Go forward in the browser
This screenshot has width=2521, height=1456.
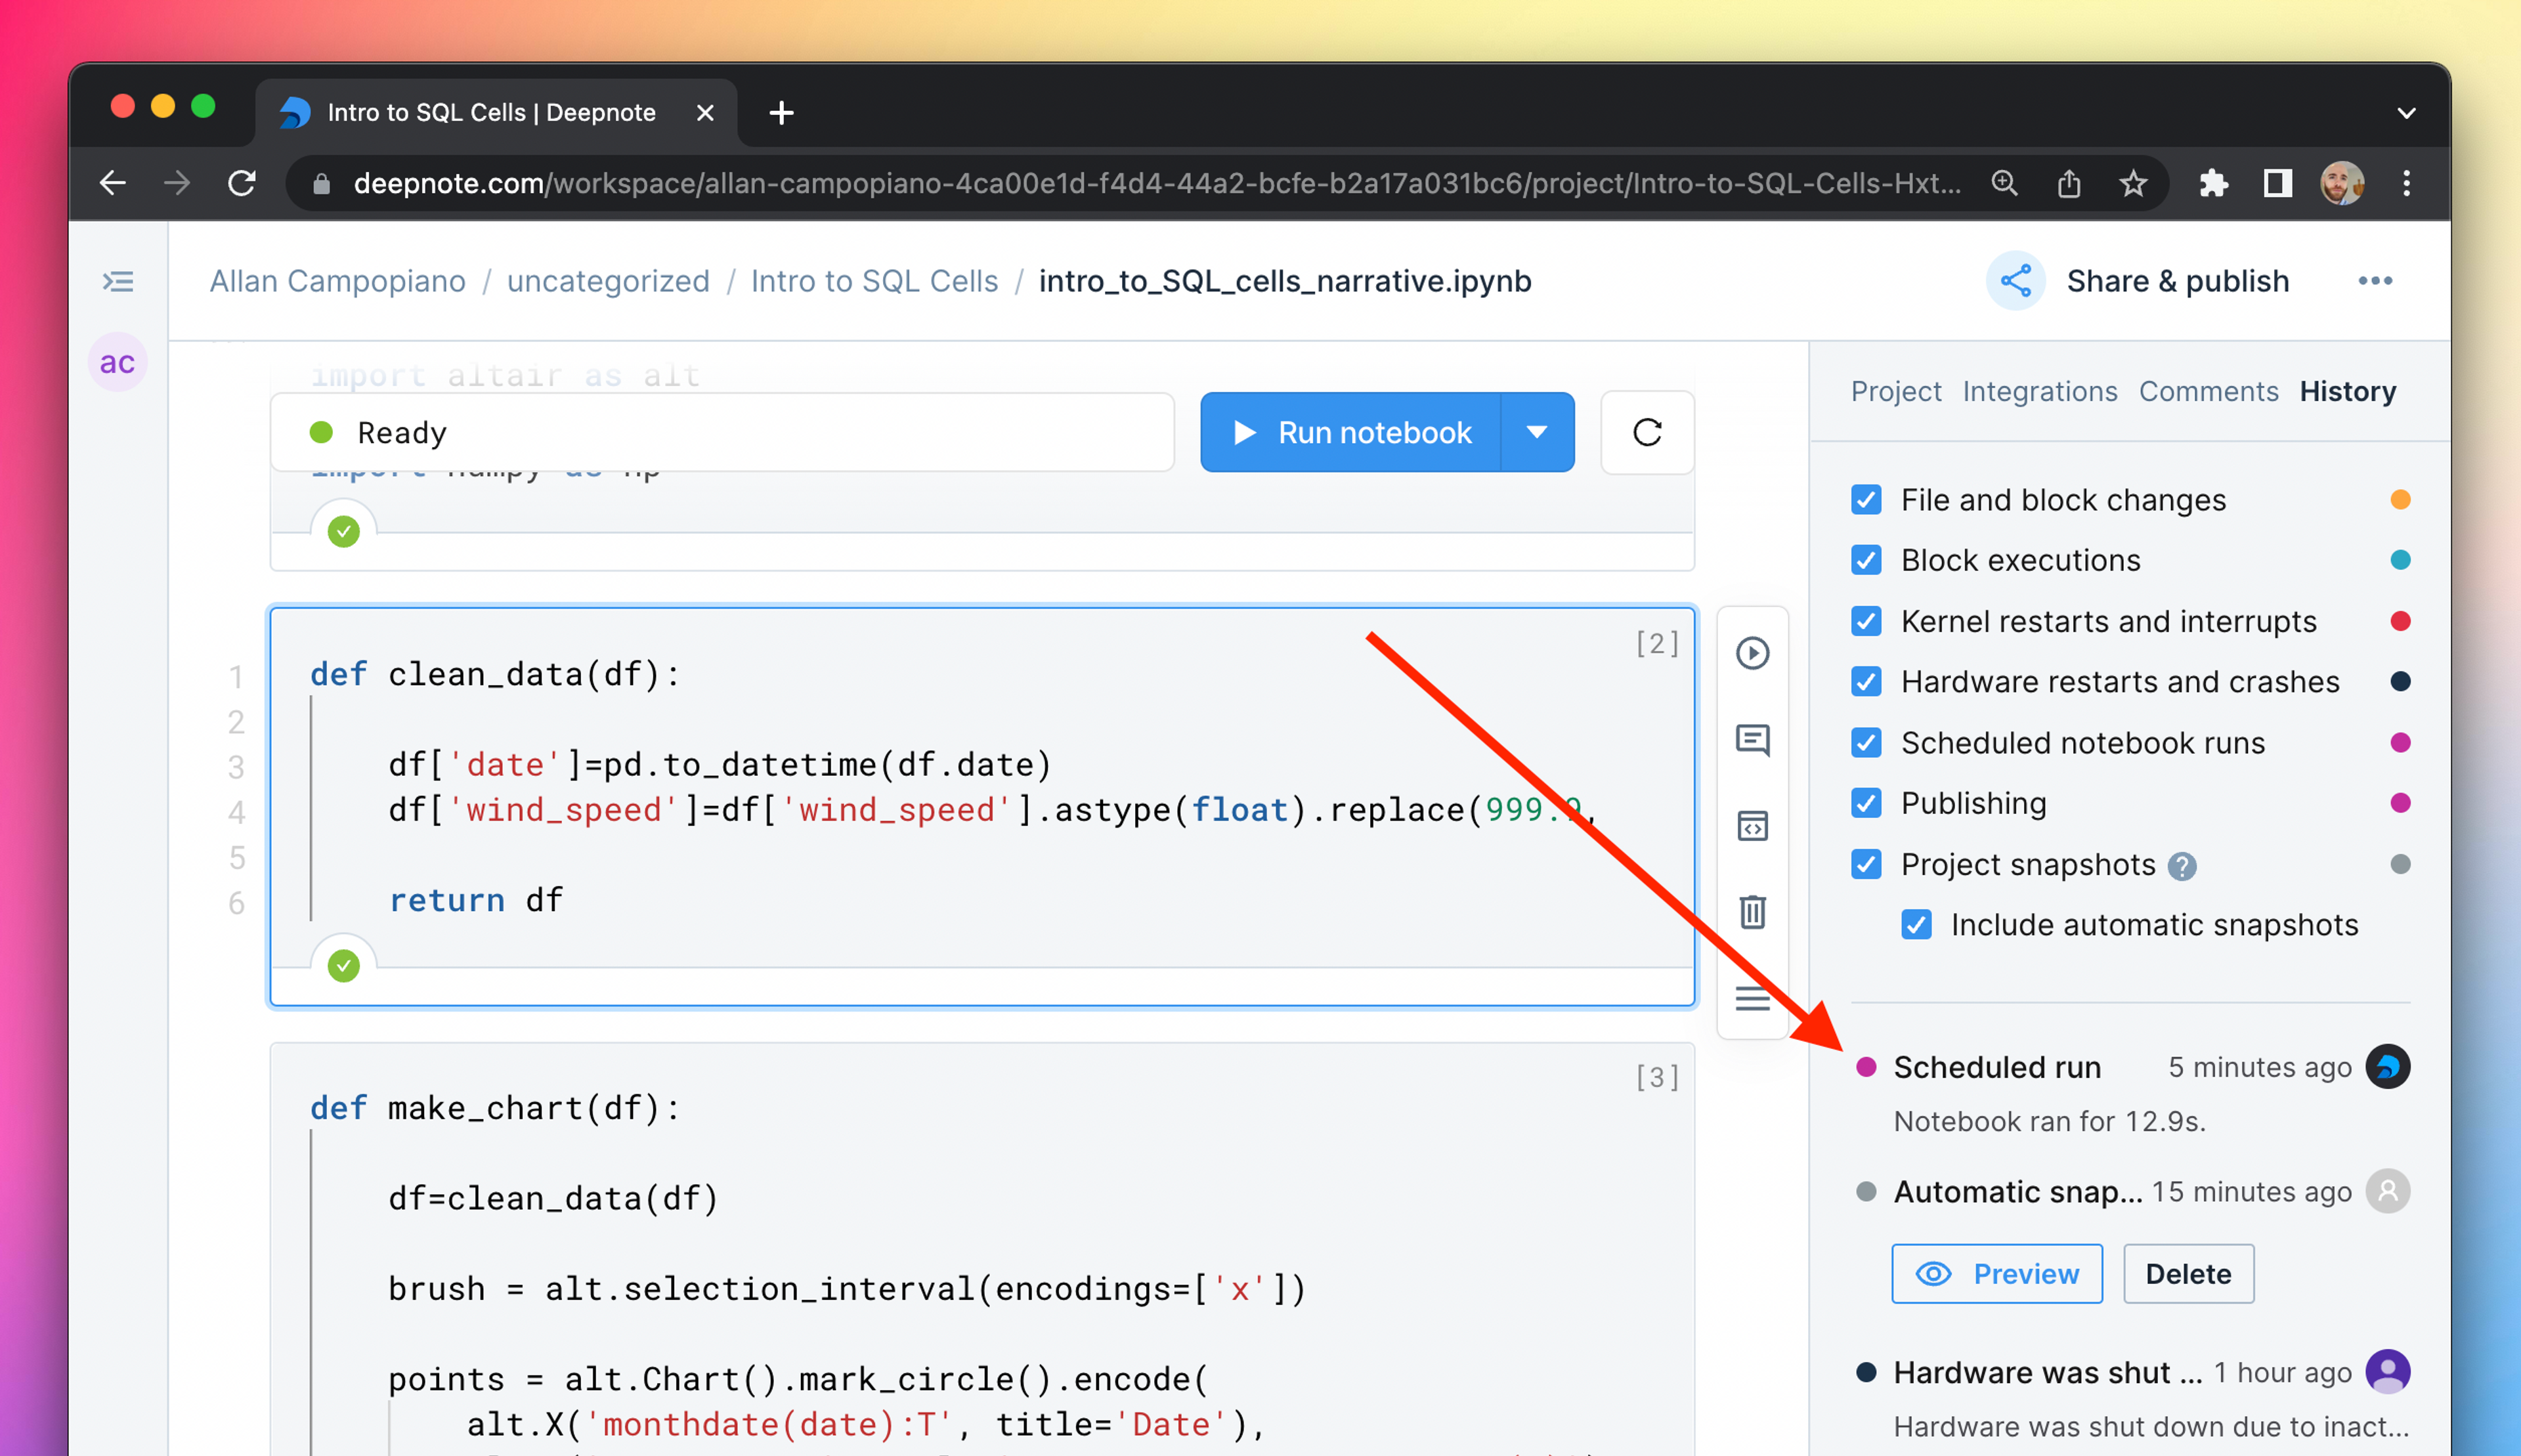(177, 183)
